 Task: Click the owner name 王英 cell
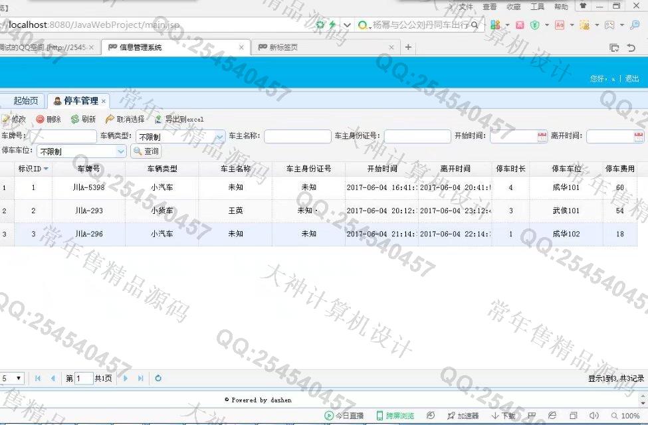tap(235, 211)
